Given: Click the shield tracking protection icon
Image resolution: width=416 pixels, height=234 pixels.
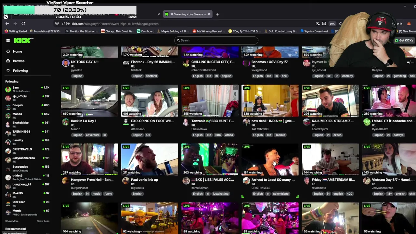Looking at the screenshot, I should 57,23.
